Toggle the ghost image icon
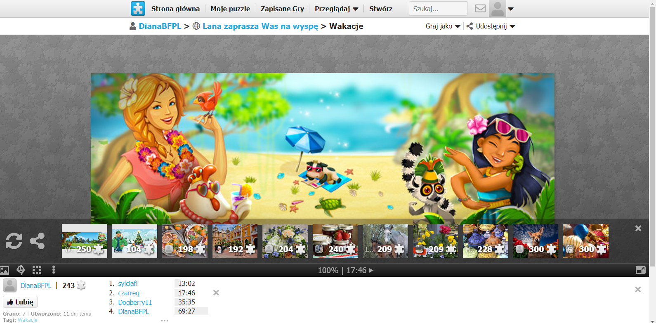The width and height of the screenshot is (656, 323). point(21,270)
